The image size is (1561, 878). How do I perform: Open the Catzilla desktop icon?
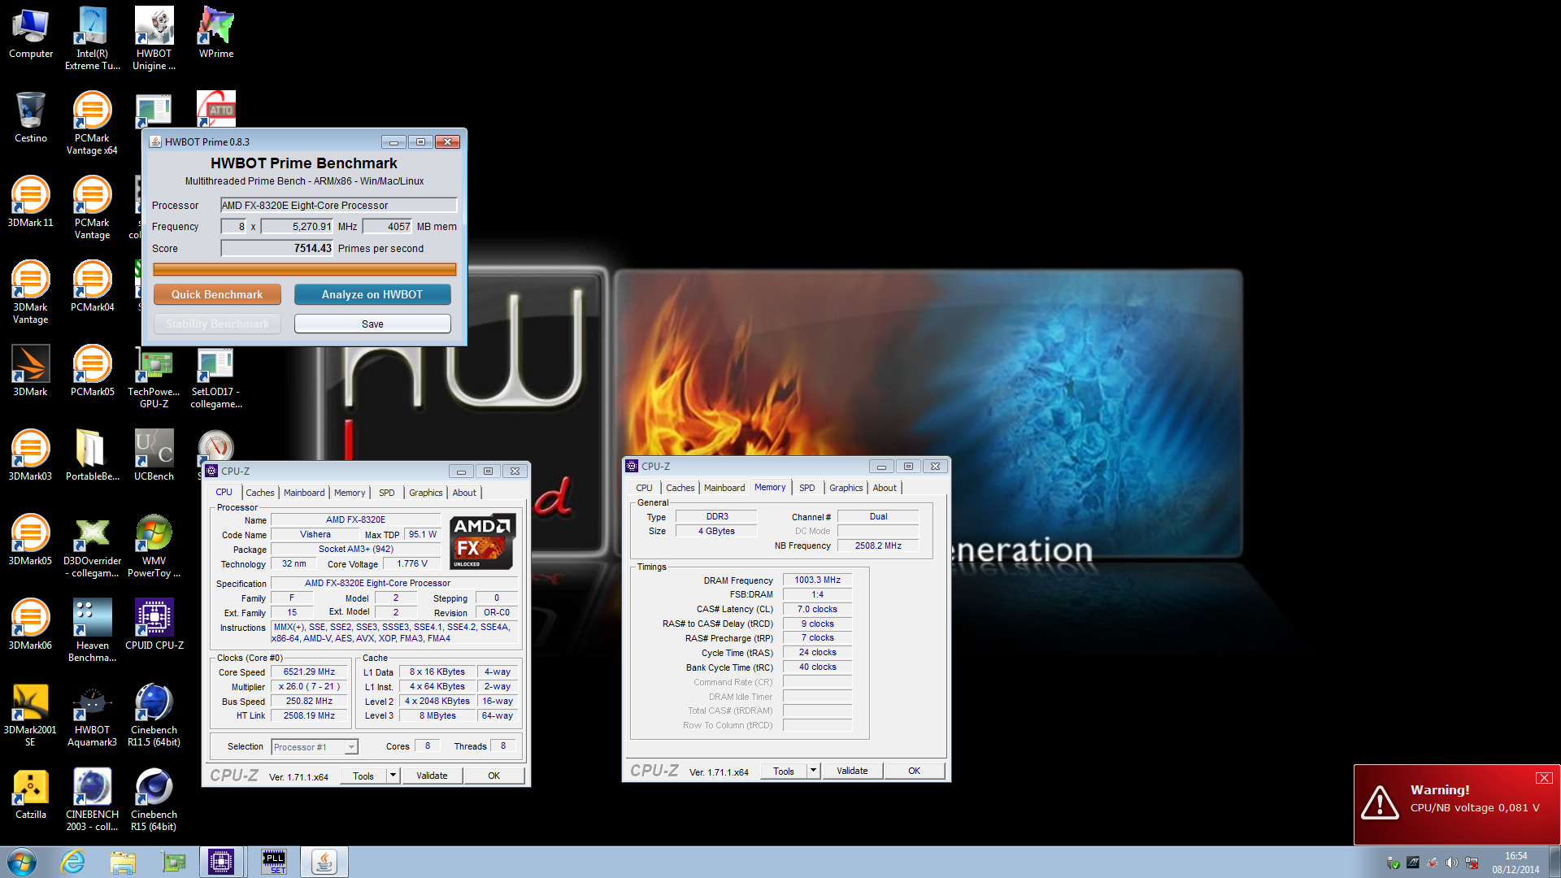coord(31,794)
